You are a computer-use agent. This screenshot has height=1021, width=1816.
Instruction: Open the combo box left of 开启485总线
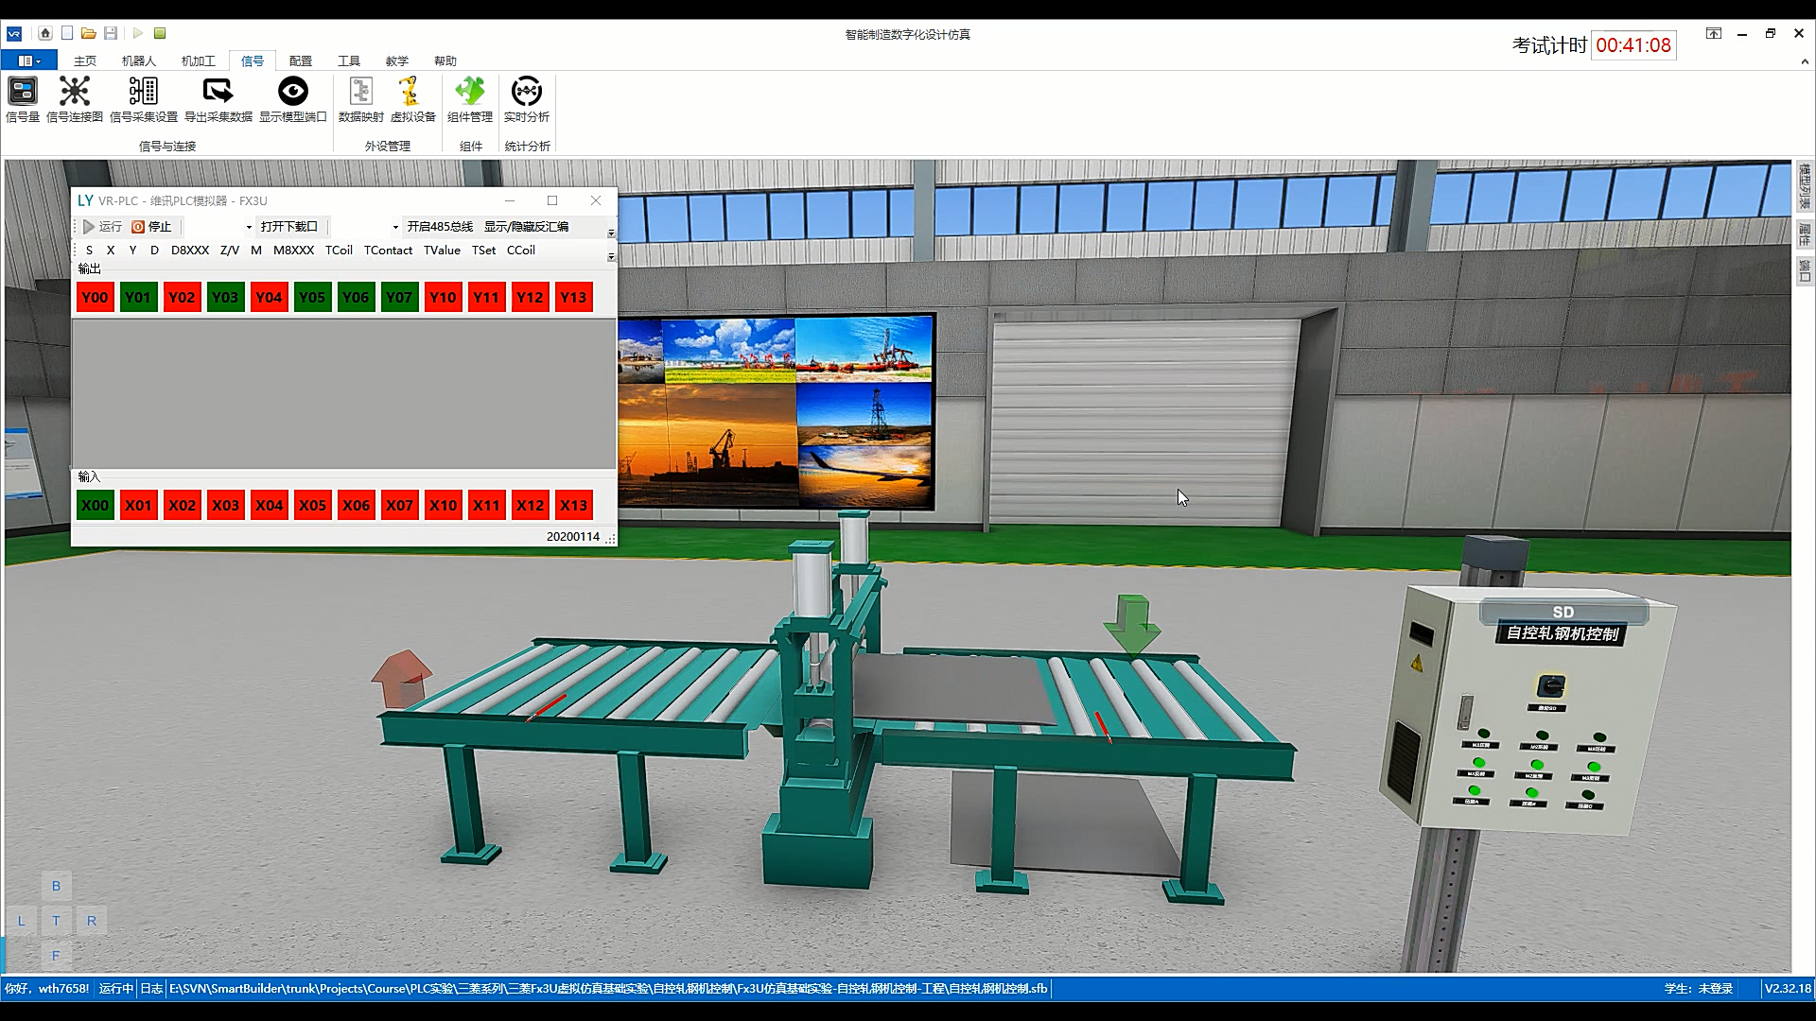tap(367, 227)
